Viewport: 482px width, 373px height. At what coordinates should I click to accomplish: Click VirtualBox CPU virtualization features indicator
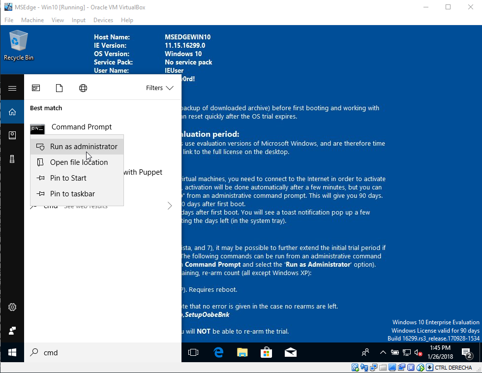411,368
